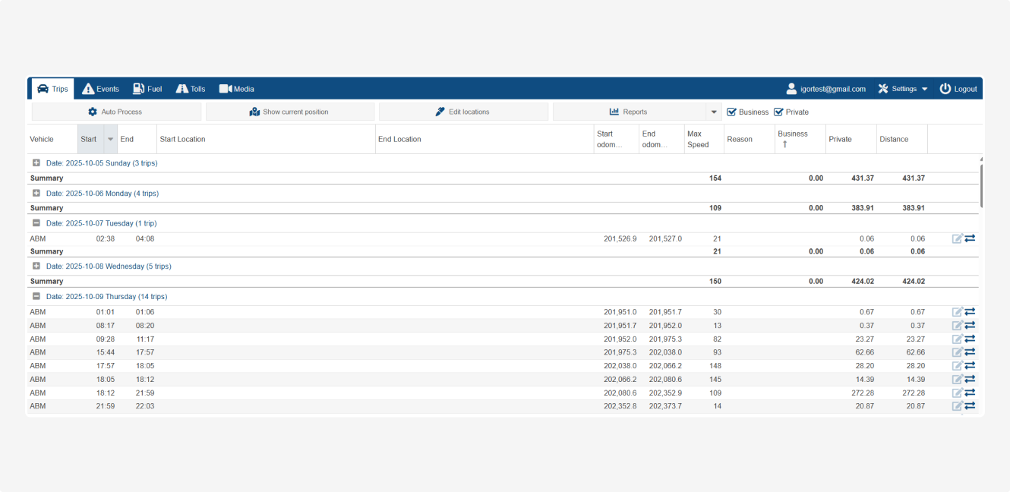The height and width of the screenshot is (492, 1010).
Task: Switch to the Events tab
Action: (100, 89)
